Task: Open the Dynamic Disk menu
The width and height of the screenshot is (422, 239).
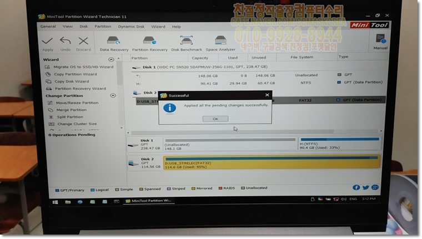Action: click(x=131, y=27)
